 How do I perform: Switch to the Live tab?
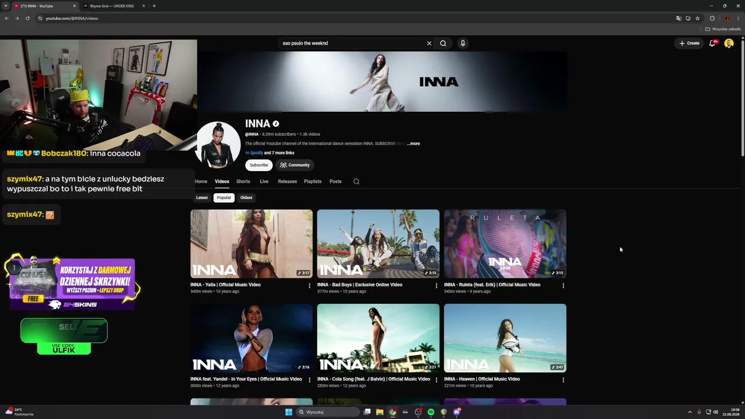point(264,182)
